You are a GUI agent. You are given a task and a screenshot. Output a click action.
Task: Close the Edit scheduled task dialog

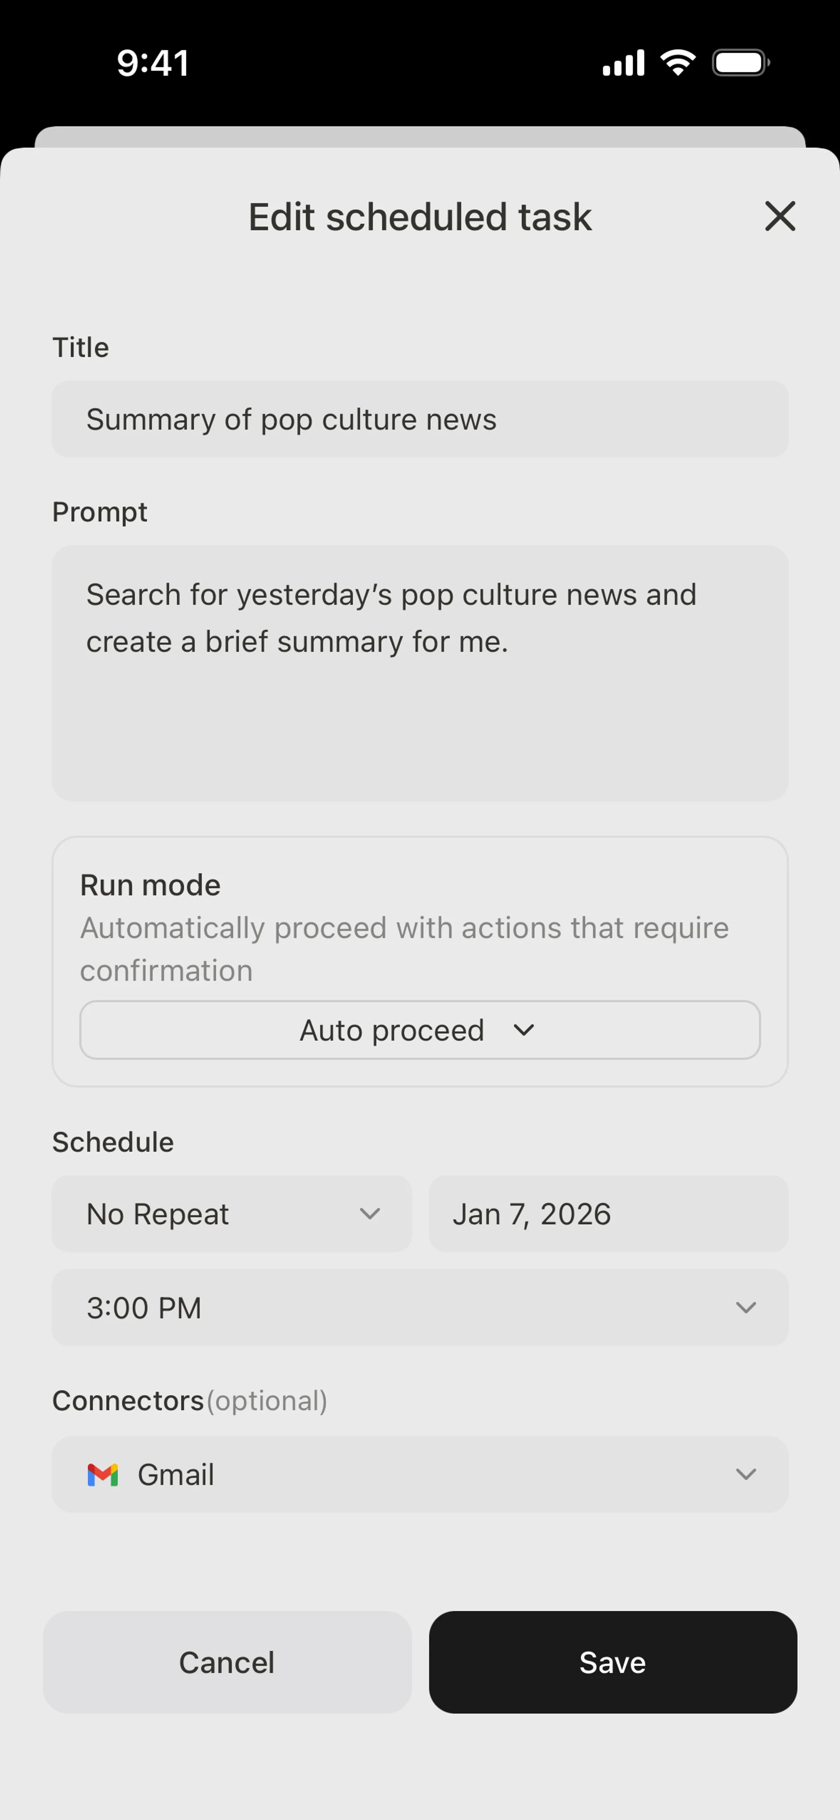(x=780, y=216)
